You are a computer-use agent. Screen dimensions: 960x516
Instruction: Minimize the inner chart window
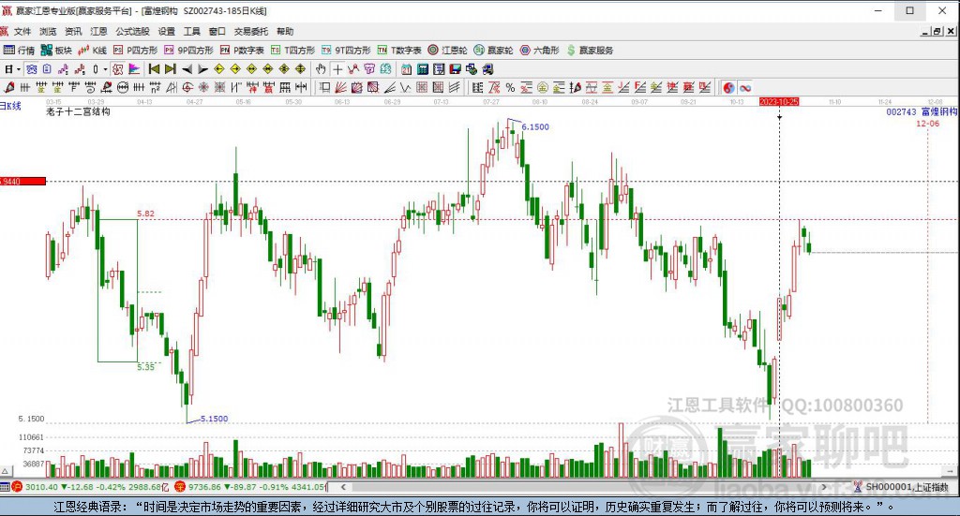(x=925, y=31)
